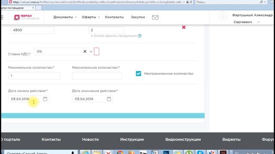Open the Контракты section
The width and height of the screenshot is (275, 154).
[114, 17]
